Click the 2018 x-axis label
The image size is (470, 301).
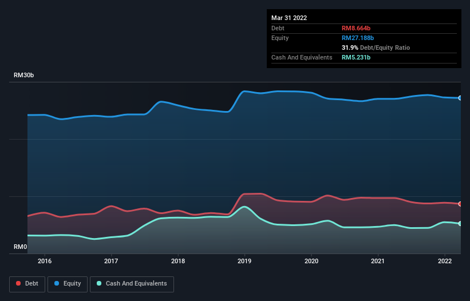178,261
